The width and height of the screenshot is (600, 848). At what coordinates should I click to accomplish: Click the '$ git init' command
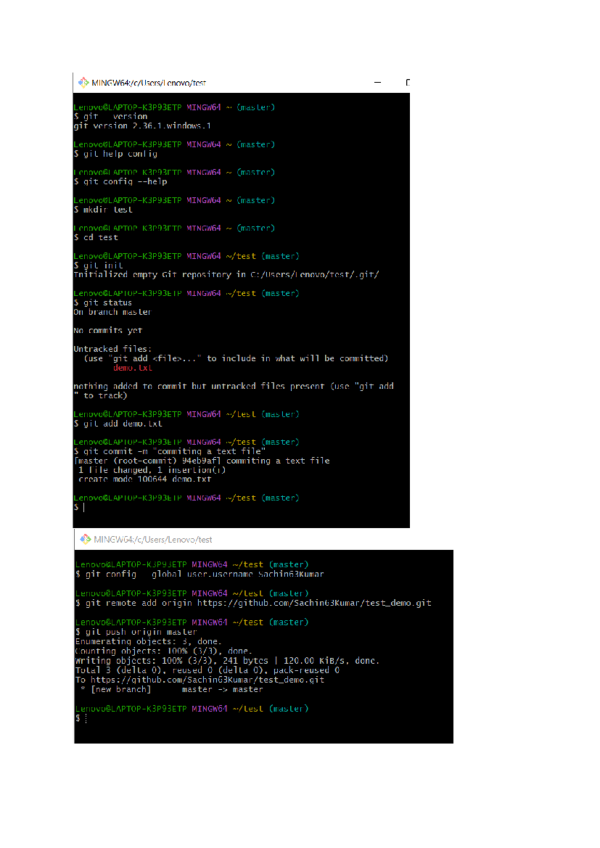click(98, 265)
